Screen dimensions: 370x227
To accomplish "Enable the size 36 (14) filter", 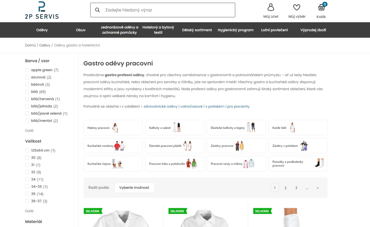I will pos(27,194).
